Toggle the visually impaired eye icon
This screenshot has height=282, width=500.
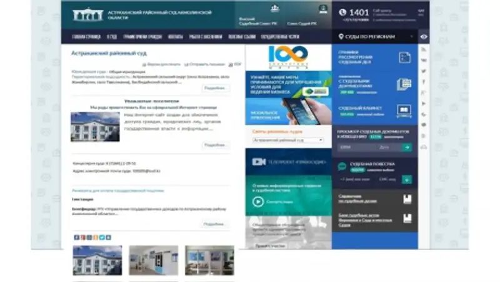(x=424, y=37)
